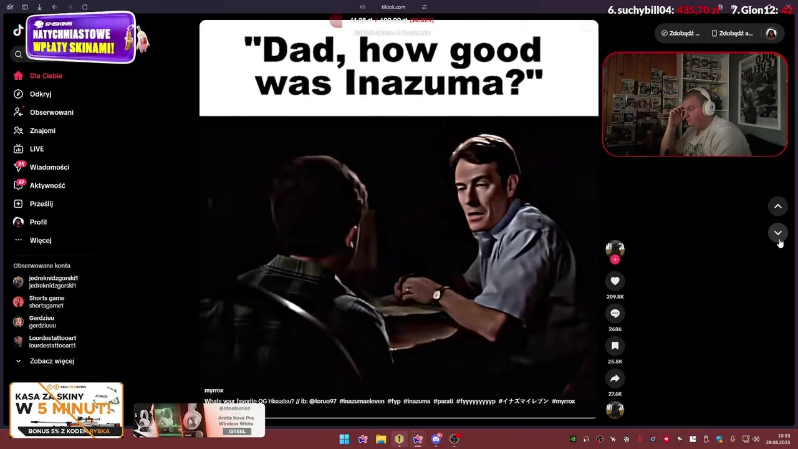Click the Kasa za skiny ad banner
This screenshot has height=449, width=798.
[67, 410]
